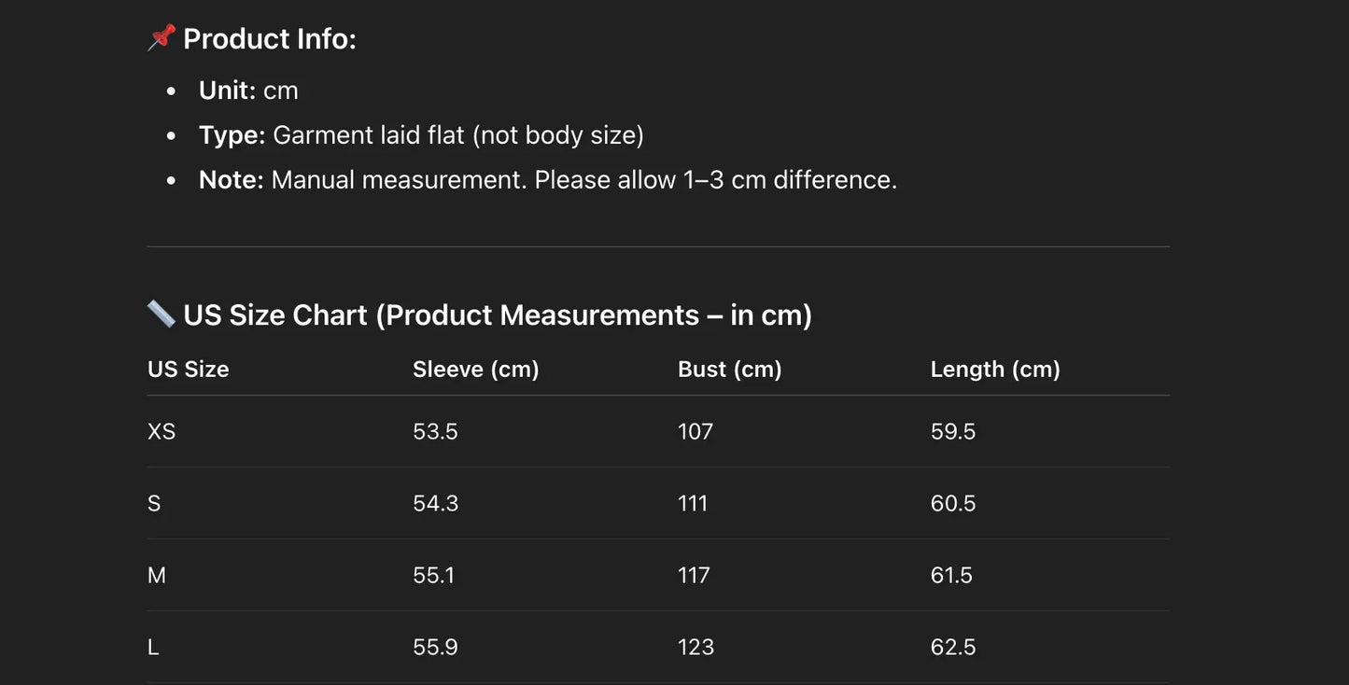The image size is (1349, 685).
Task: Click the Manual measurement note line
Action: (x=548, y=180)
